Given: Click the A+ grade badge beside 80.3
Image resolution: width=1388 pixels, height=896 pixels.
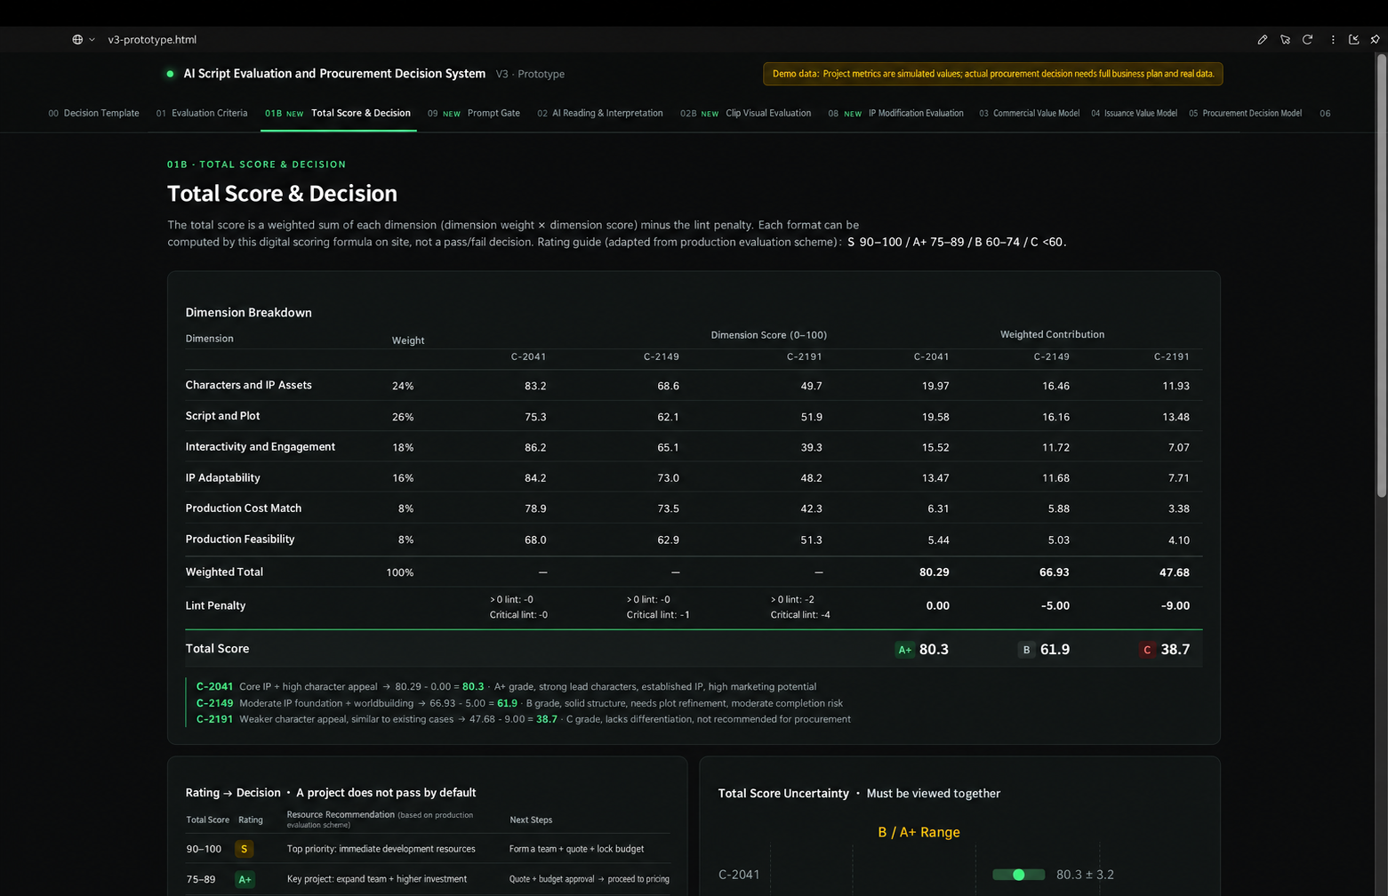Looking at the screenshot, I should pyautogui.click(x=904, y=650).
